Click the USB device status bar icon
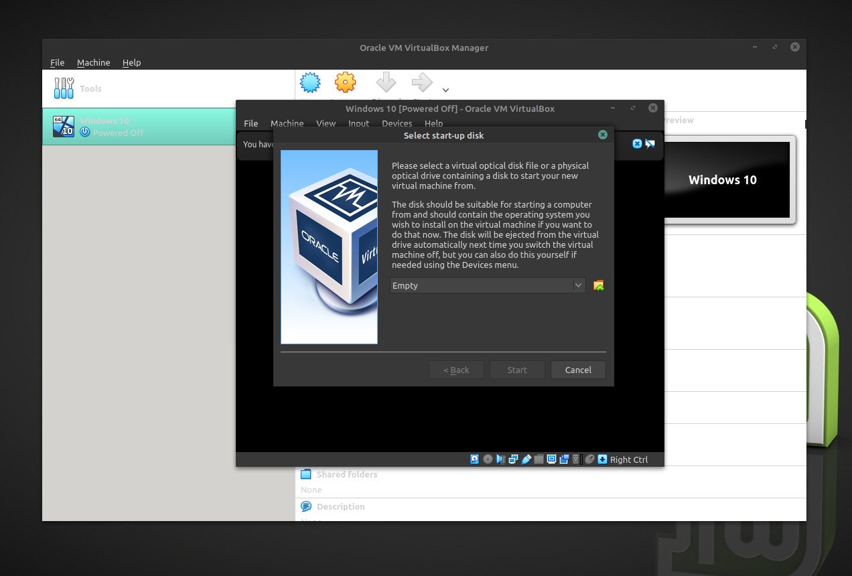Screen dimensions: 852x576 (526, 459)
